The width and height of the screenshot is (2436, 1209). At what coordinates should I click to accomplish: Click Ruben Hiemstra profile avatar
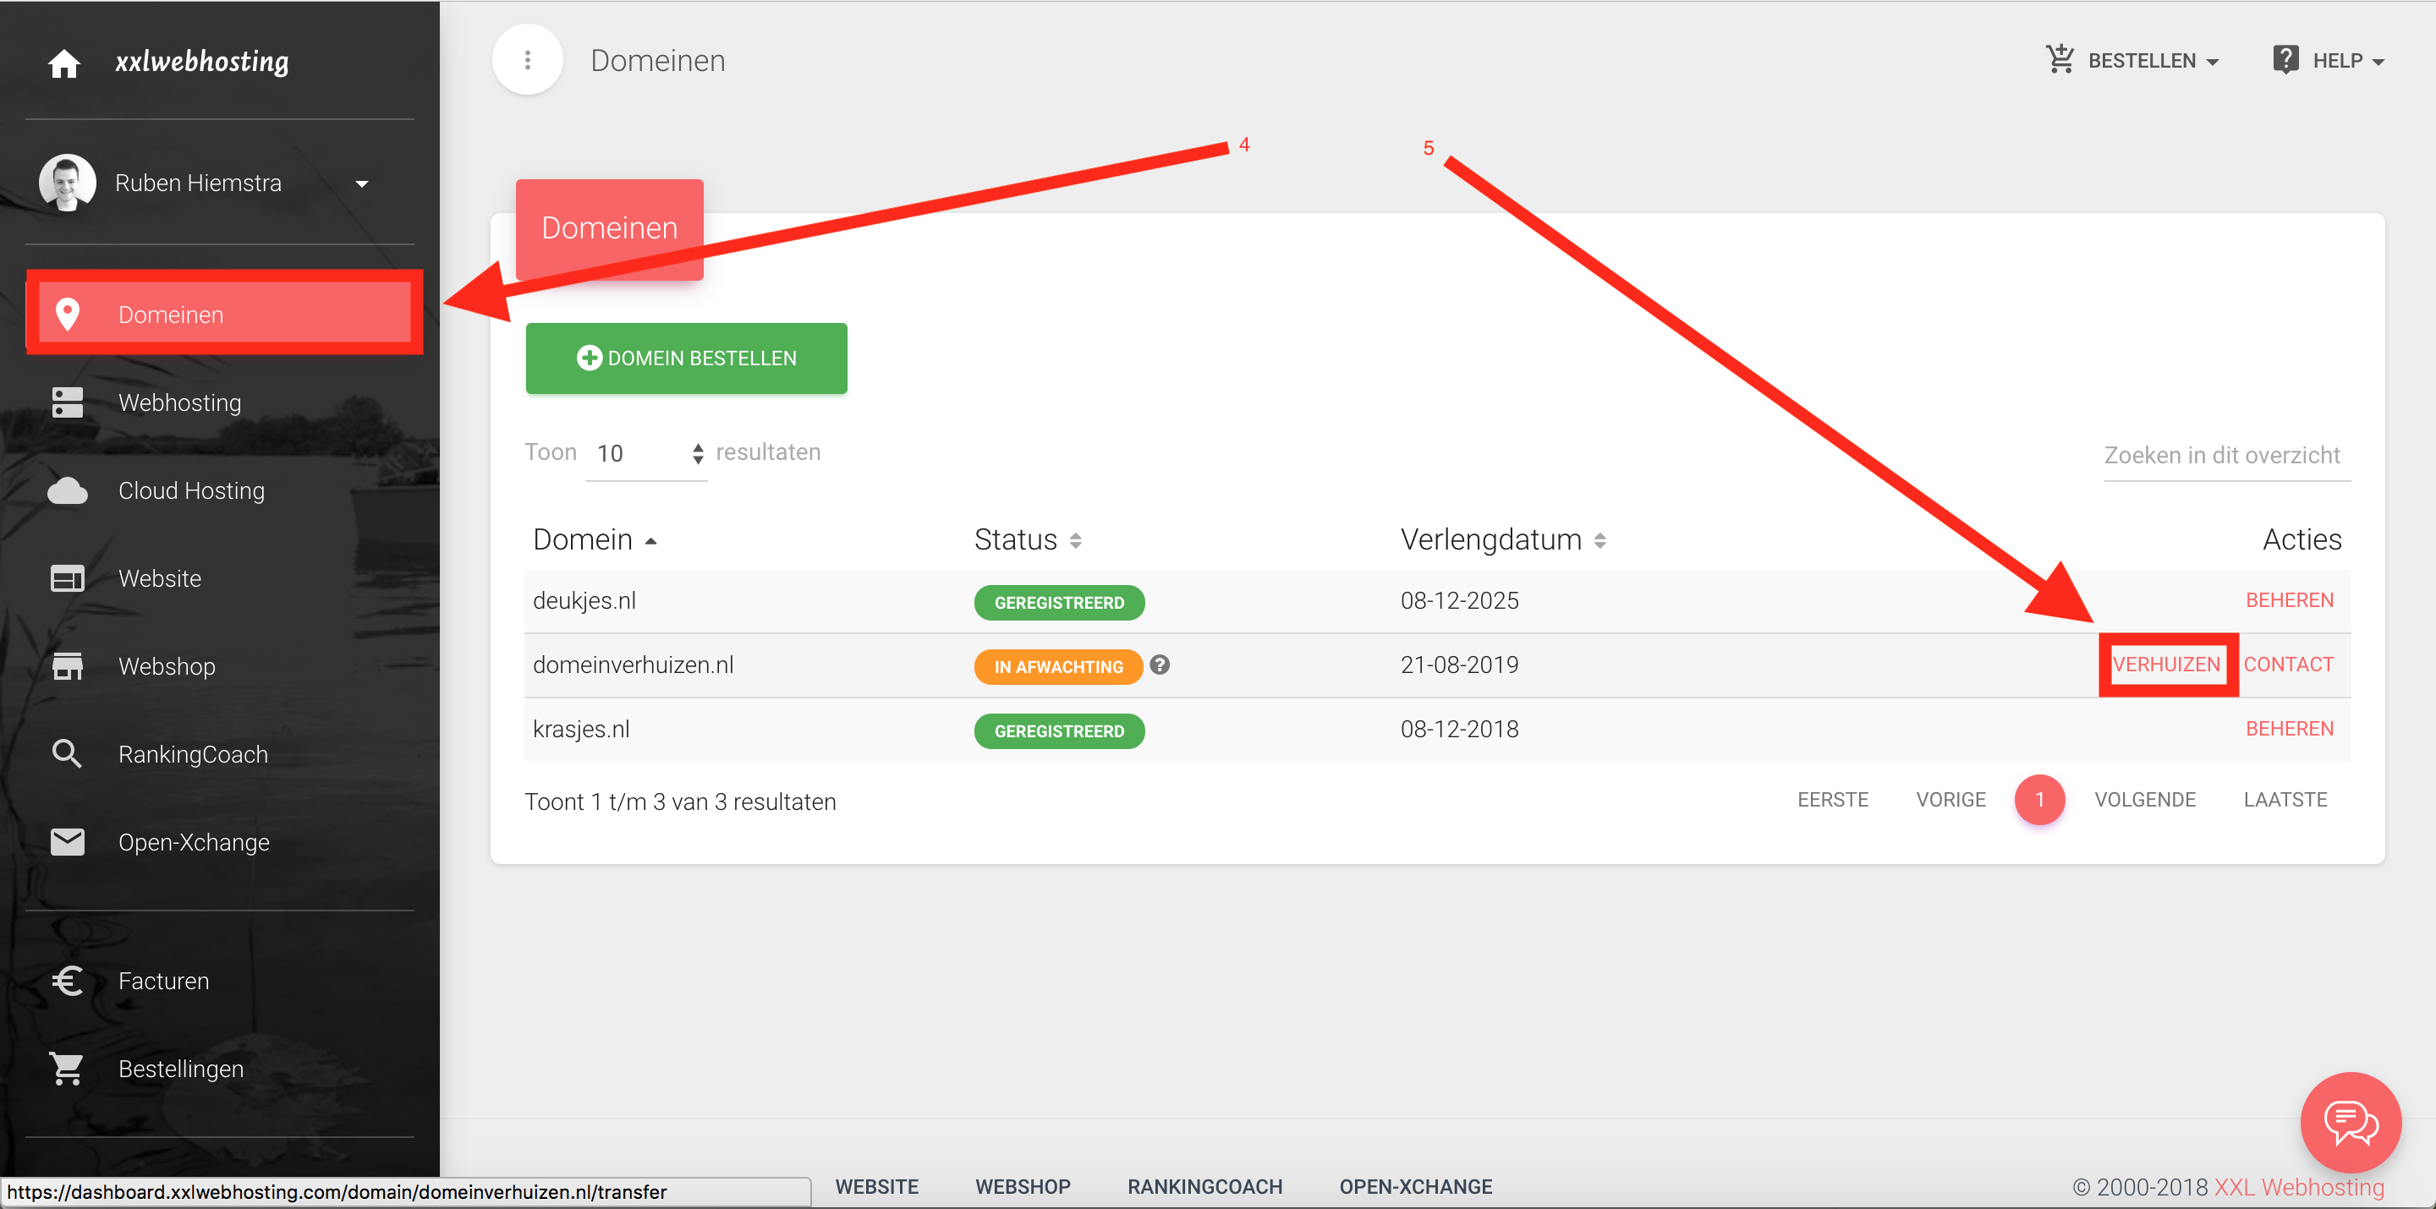point(67,183)
